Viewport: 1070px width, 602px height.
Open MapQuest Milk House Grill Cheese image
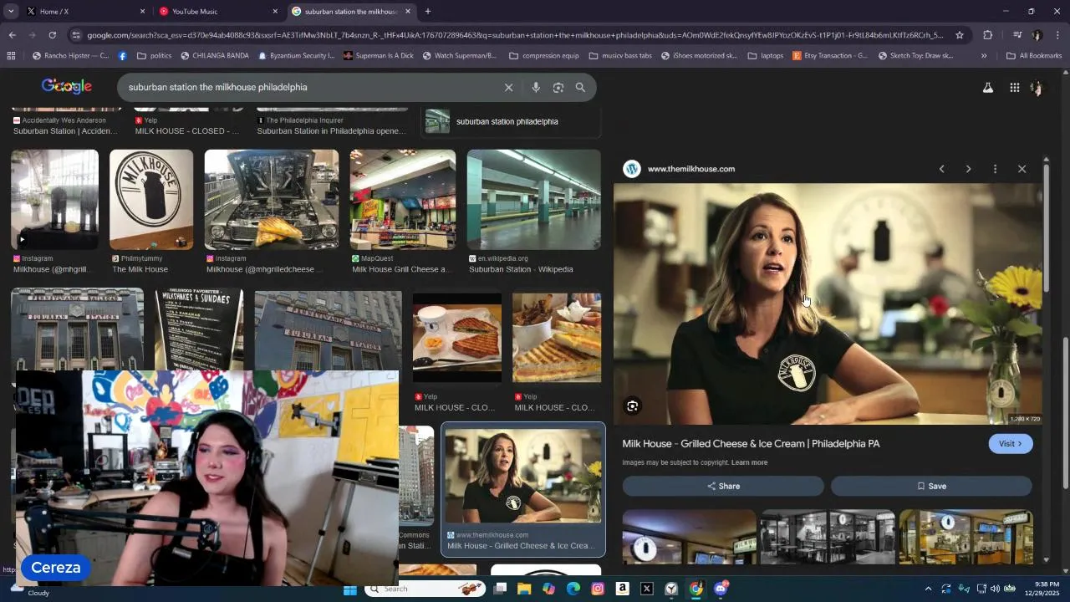click(x=403, y=200)
